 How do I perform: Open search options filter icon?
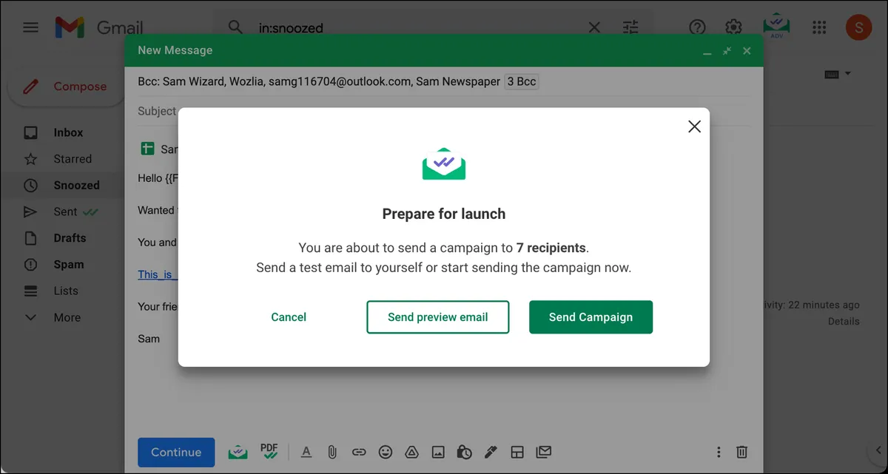pyautogui.click(x=630, y=27)
